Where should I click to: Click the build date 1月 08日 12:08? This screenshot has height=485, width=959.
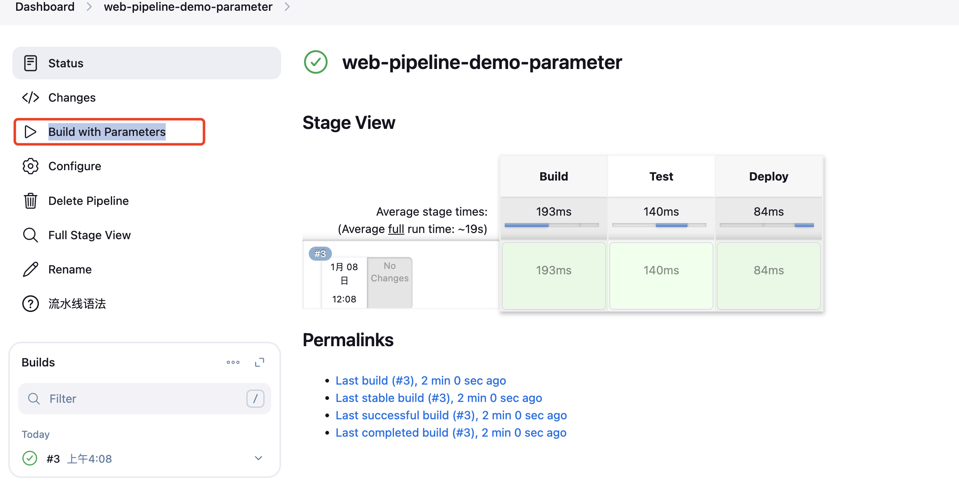click(x=344, y=283)
